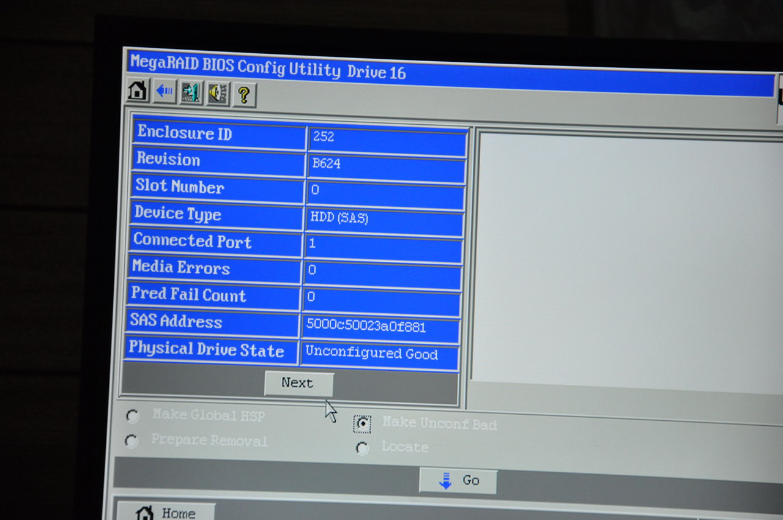The image size is (783, 520).
Task: Silence the alarm with the speaker icon
Action: (x=218, y=94)
